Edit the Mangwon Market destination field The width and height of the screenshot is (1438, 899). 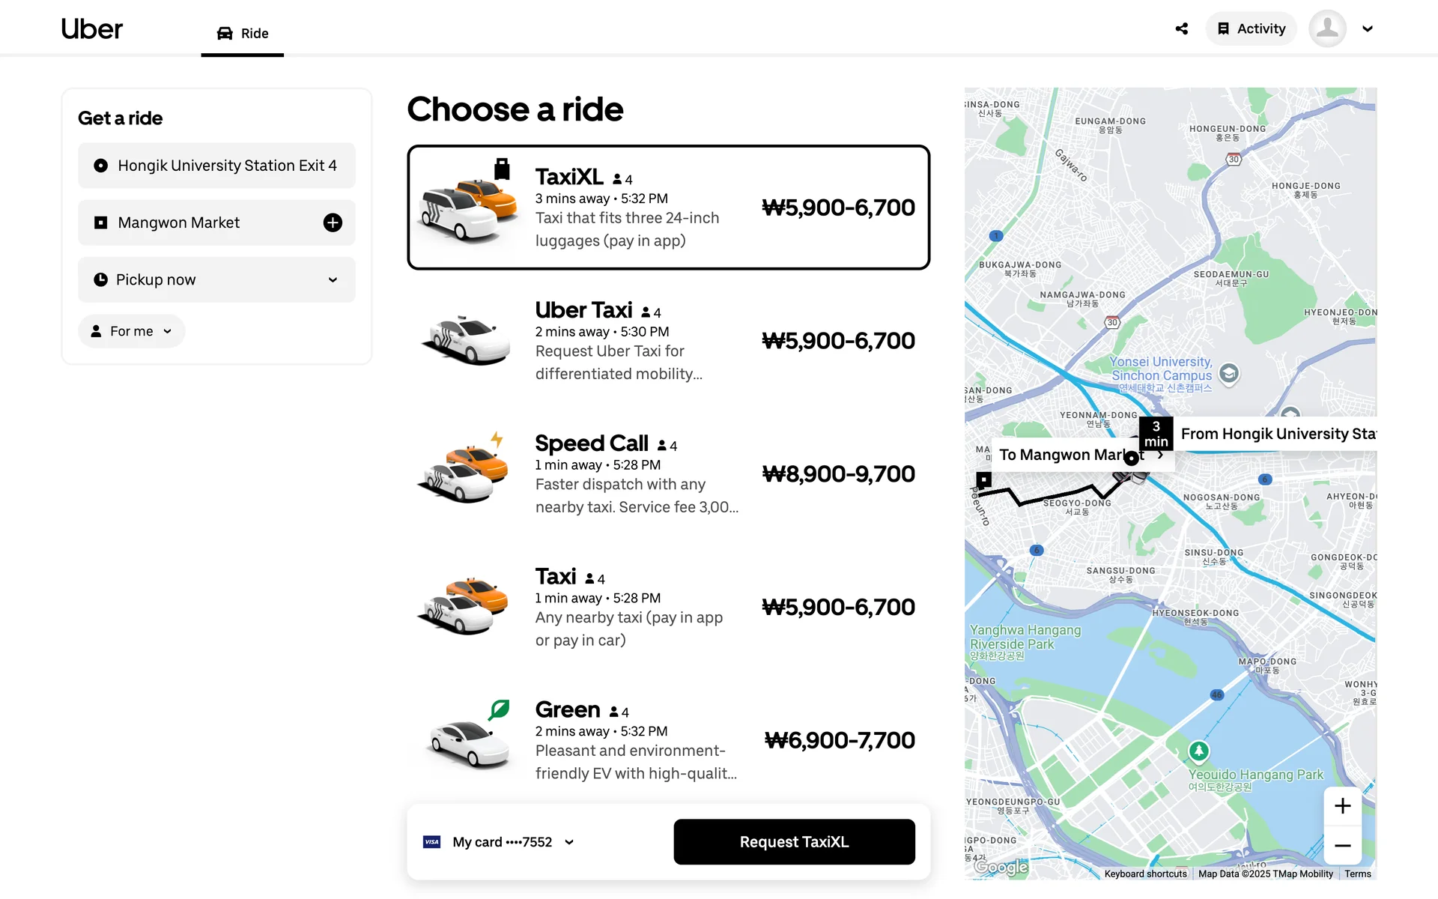pyautogui.click(x=202, y=223)
